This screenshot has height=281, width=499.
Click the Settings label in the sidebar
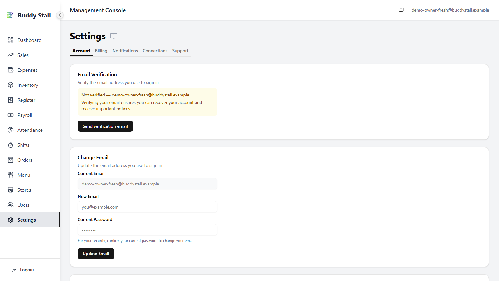pyautogui.click(x=27, y=220)
